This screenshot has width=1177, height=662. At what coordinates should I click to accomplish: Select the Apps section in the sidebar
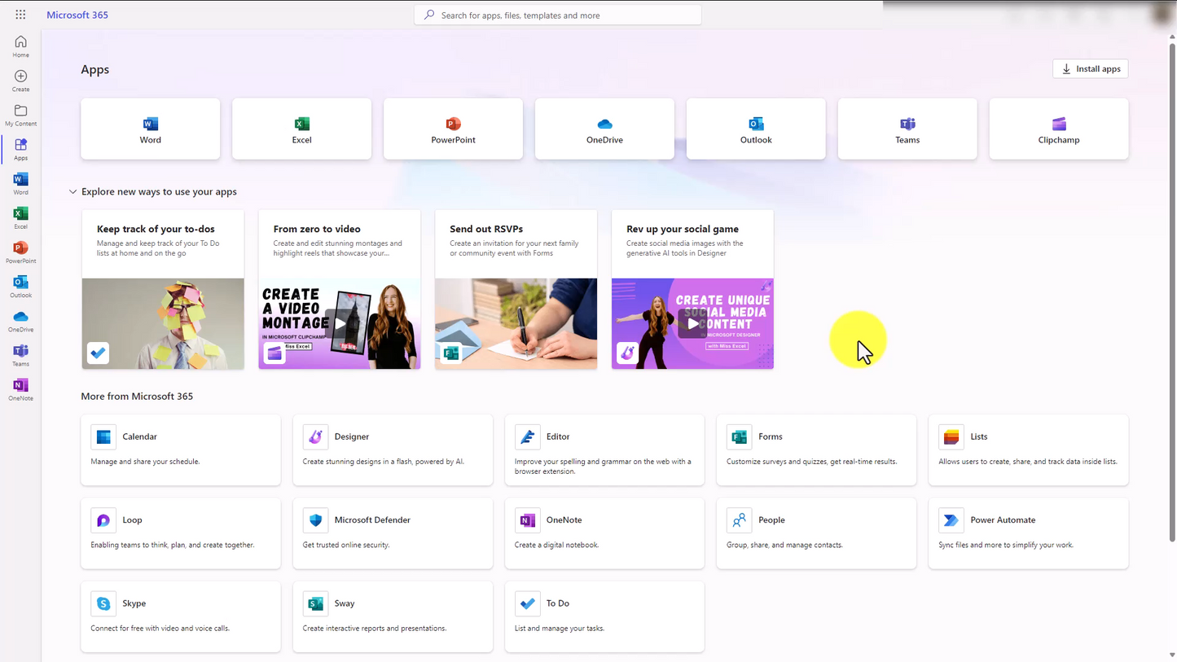coord(20,148)
